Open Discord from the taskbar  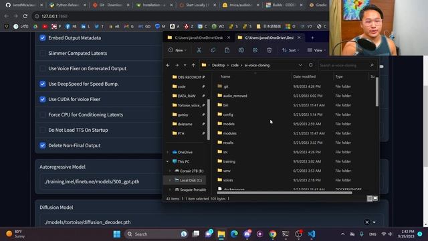247,234
